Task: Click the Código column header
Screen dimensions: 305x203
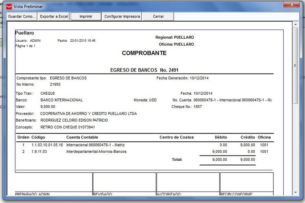Action: pos(38,137)
